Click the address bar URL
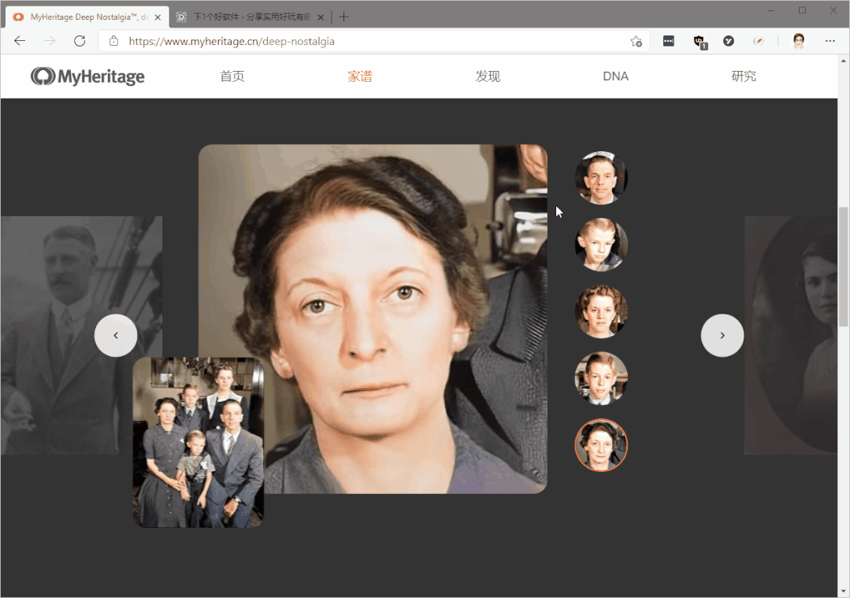Screen dimensions: 850x598 [232, 41]
